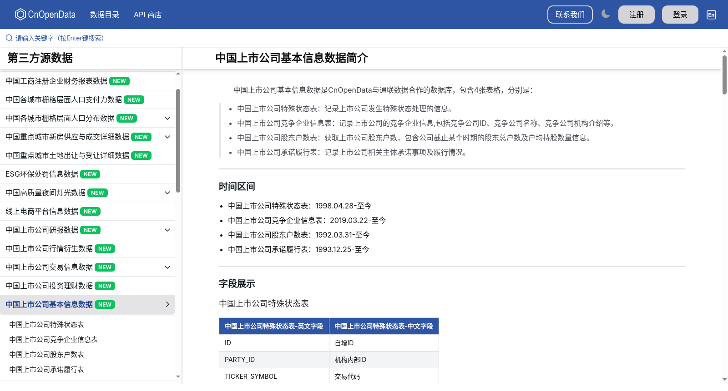Click the 联系我们 button
Image resolution: width=728 pixels, height=391 pixels.
(570, 15)
